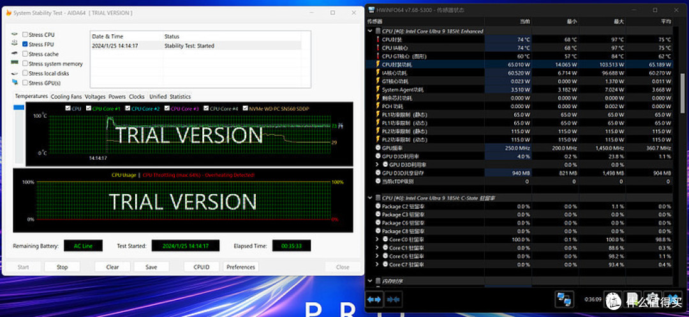This screenshot has height=317, width=689.
Task: Select the Unified tab
Action: tap(158, 97)
